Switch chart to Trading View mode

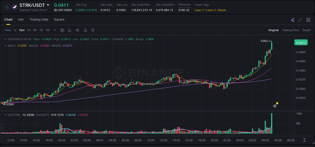(291, 30)
